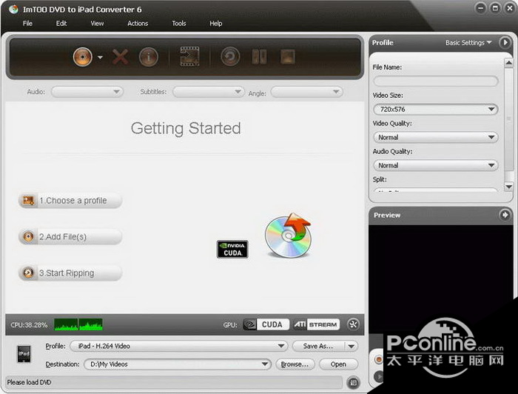Open the File menu
518x394 pixels.
point(28,24)
